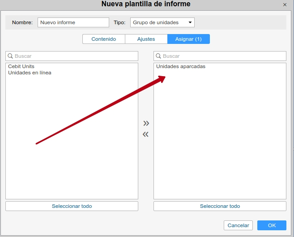
Task: Open the Tipo dropdown showing Grupo de unidades
Action: pos(162,22)
